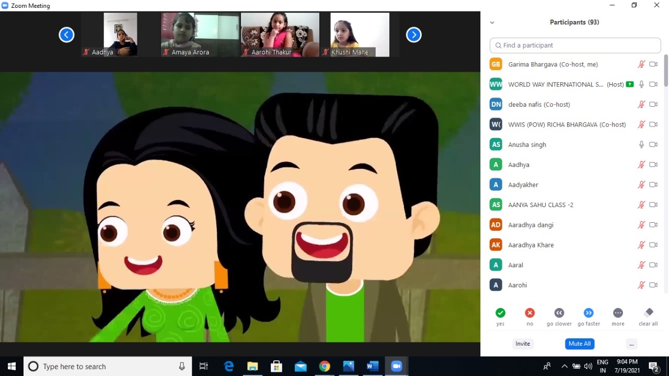The height and width of the screenshot is (376, 669).
Task: Click the Find a participant search field
Action: pyautogui.click(x=575, y=45)
